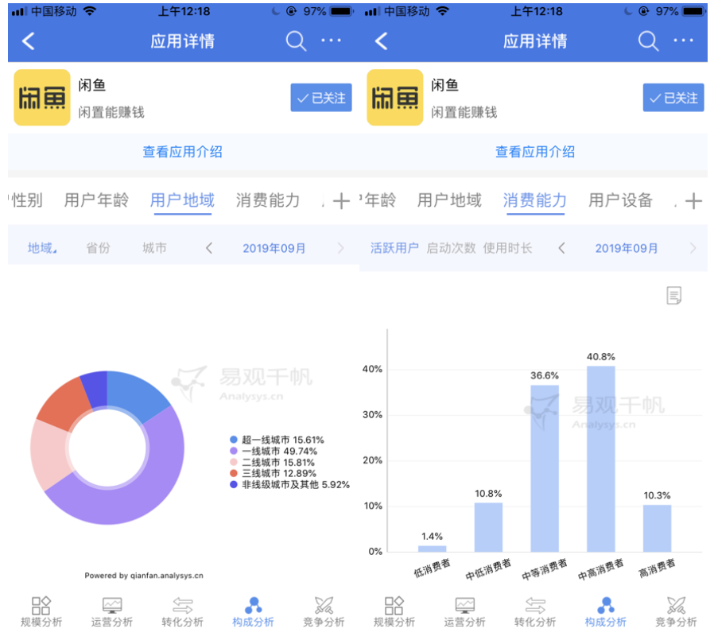The height and width of the screenshot is (644, 714).
Task: Select 城市 filter option
Action: [154, 248]
